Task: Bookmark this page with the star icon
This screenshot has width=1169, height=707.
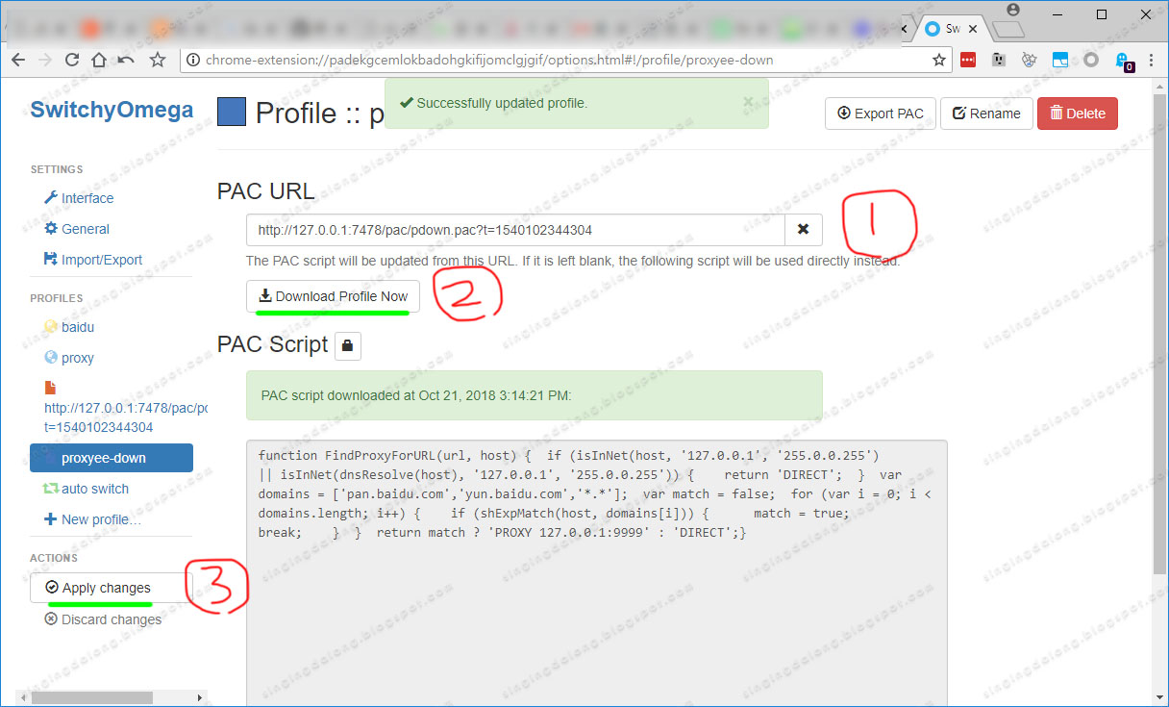Action: [x=939, y=60]
